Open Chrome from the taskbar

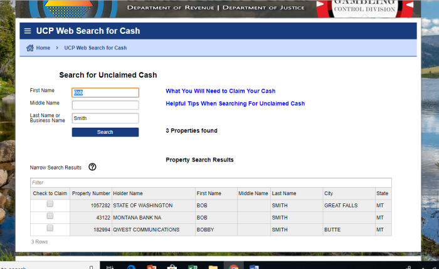(x=234, y=266)
